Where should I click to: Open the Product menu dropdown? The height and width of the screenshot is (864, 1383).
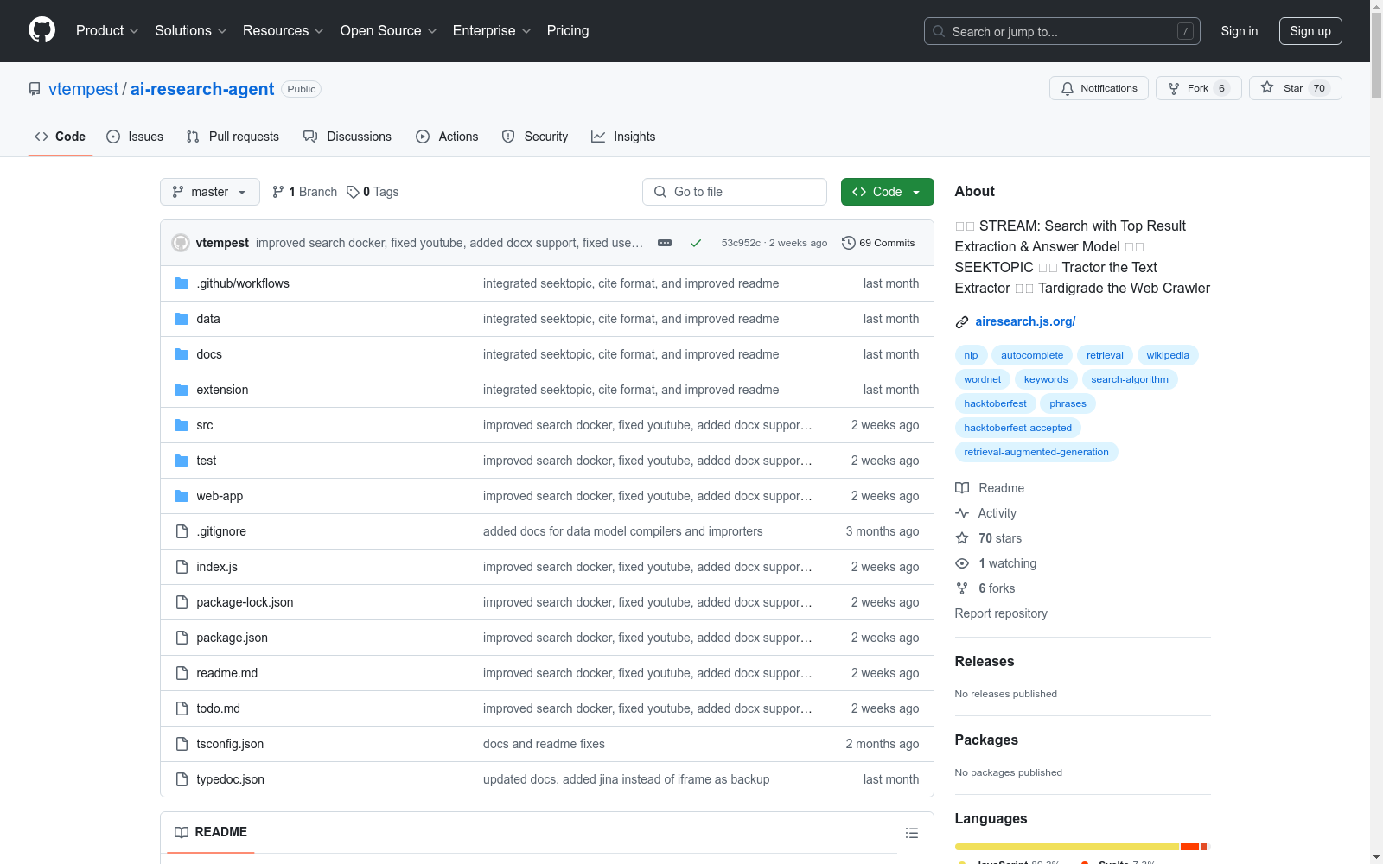tap(107, 30)
